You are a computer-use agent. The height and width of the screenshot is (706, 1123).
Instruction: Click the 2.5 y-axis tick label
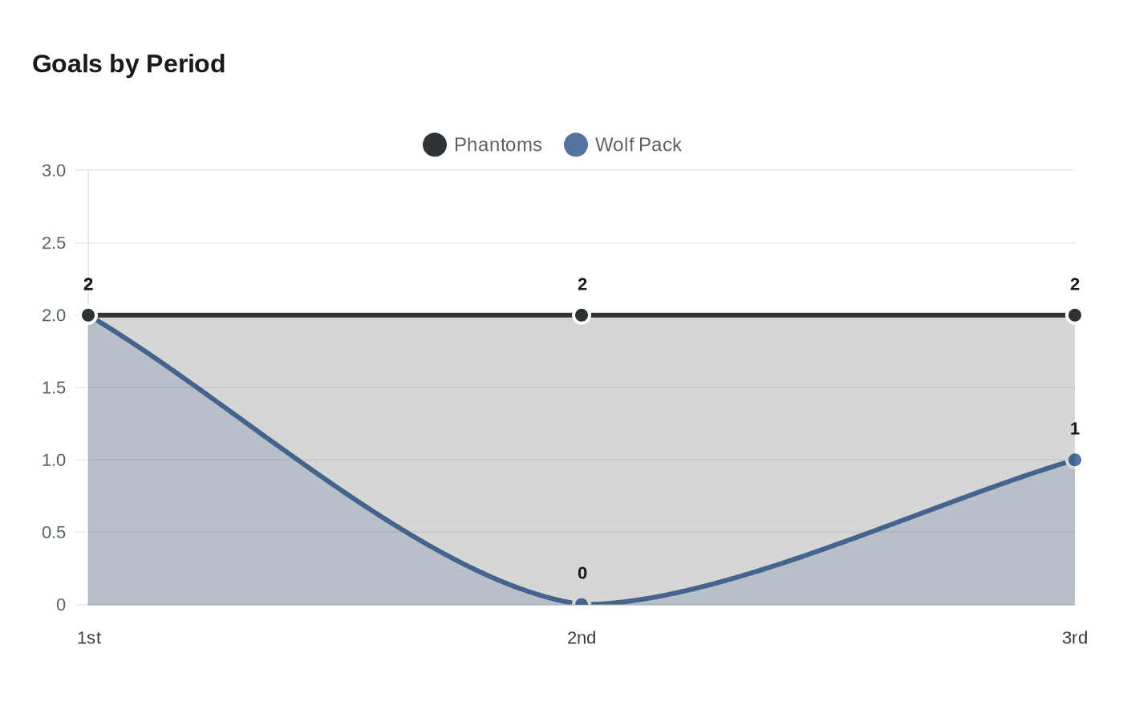(x=54, y=243)
